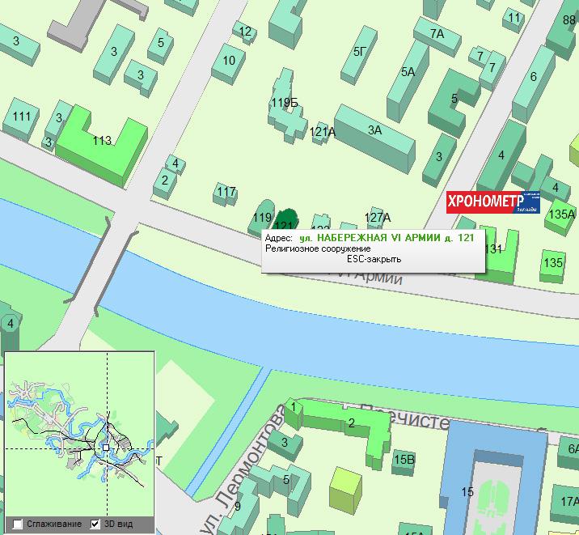Click the ESC-закрыть text in the tooltip
This screenshot has height=535, width=579.
point(374,260)
